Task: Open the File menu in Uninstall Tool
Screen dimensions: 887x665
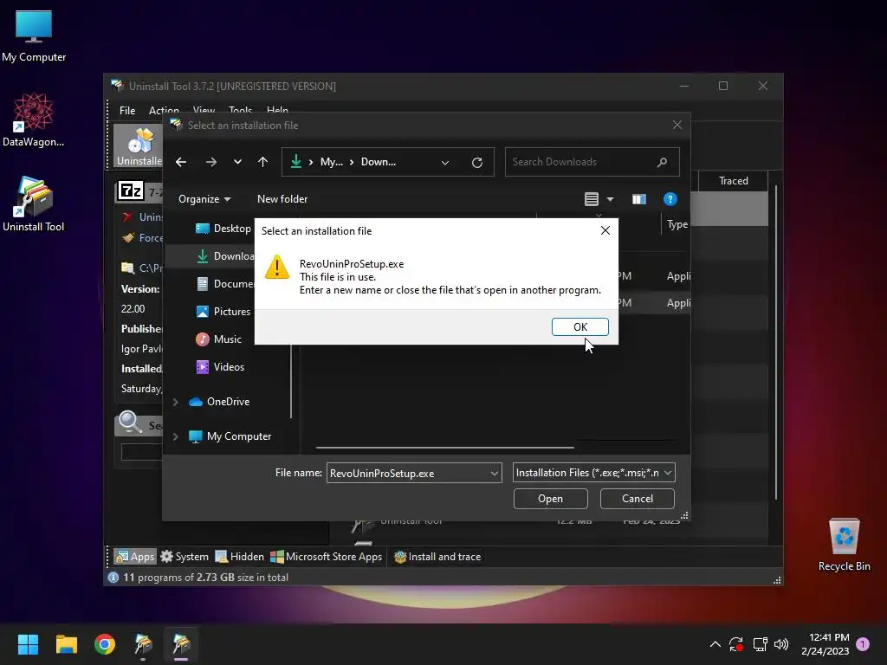Action: point(127,110)
